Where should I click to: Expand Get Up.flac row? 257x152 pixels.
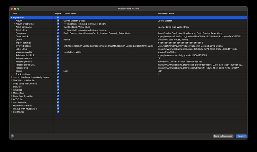pyautogui.click(x=12, y=112)
